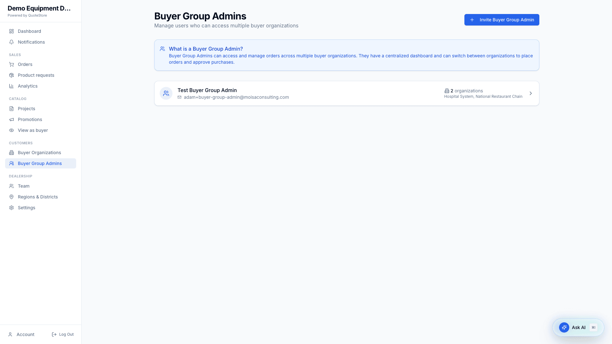Open the Promotions page
The width and height of the screenshot is (612, 344).
click(40, 119)
